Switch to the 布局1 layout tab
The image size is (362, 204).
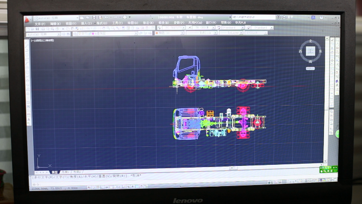tap(65, 172)
